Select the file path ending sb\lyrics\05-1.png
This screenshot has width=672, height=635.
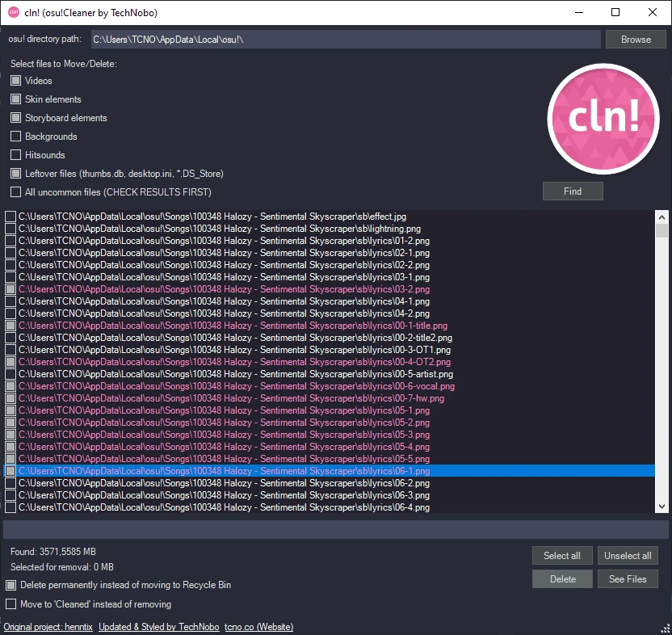pyautogui.click(x=224, y=410)
